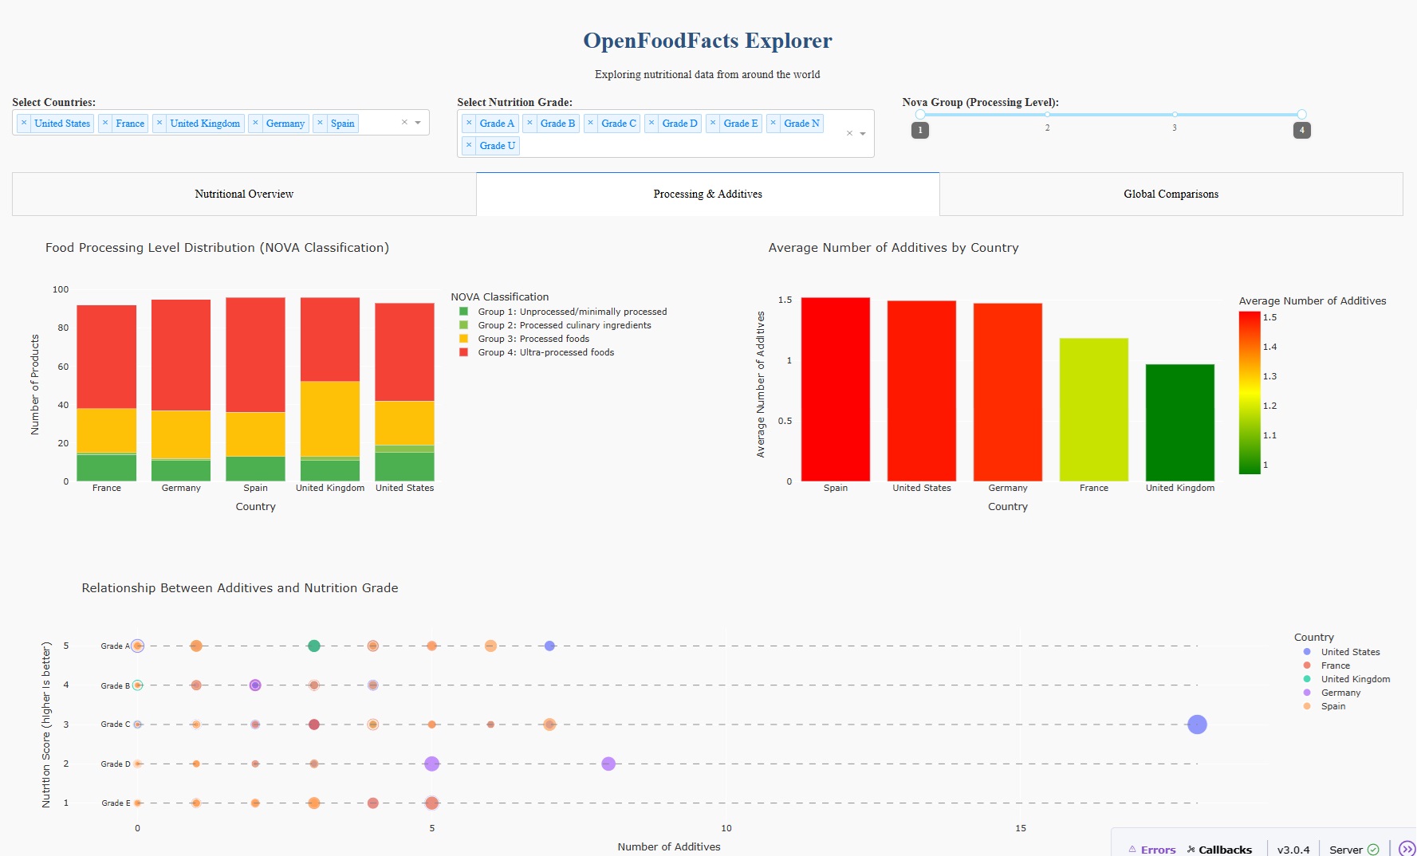The image size is (1417, 856).
Task: Collapse the Dash debug toolbar arrow
Action: coord(1407,850)
